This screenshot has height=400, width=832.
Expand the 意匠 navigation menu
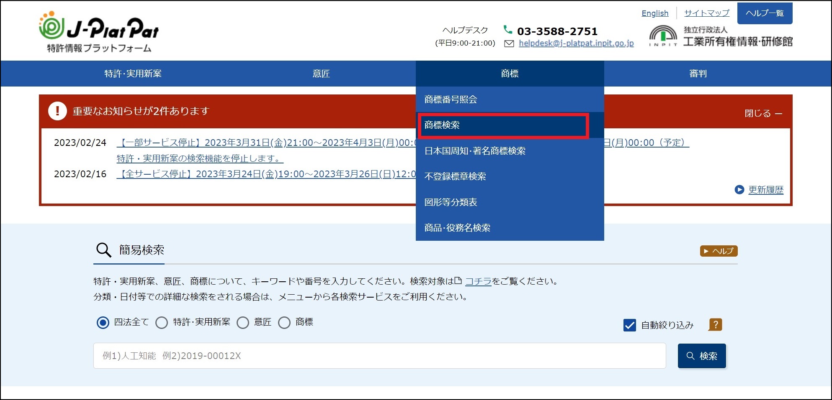click(x=321, y=74)
